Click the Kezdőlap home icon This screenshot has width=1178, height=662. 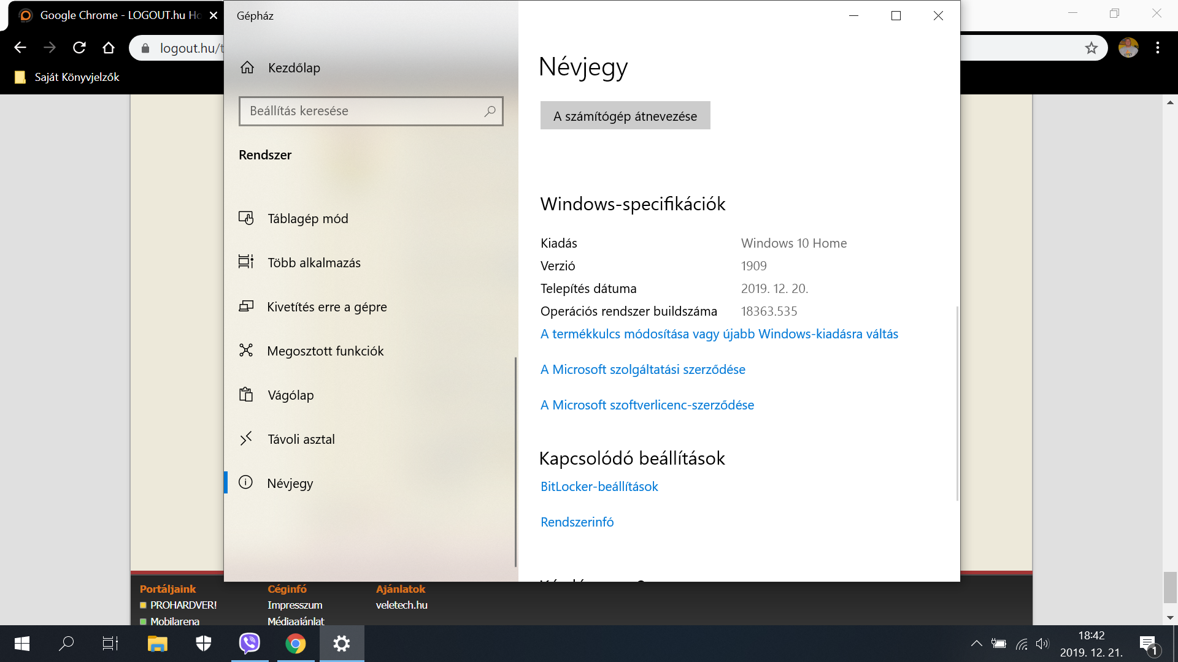click(x=247, y=67)
